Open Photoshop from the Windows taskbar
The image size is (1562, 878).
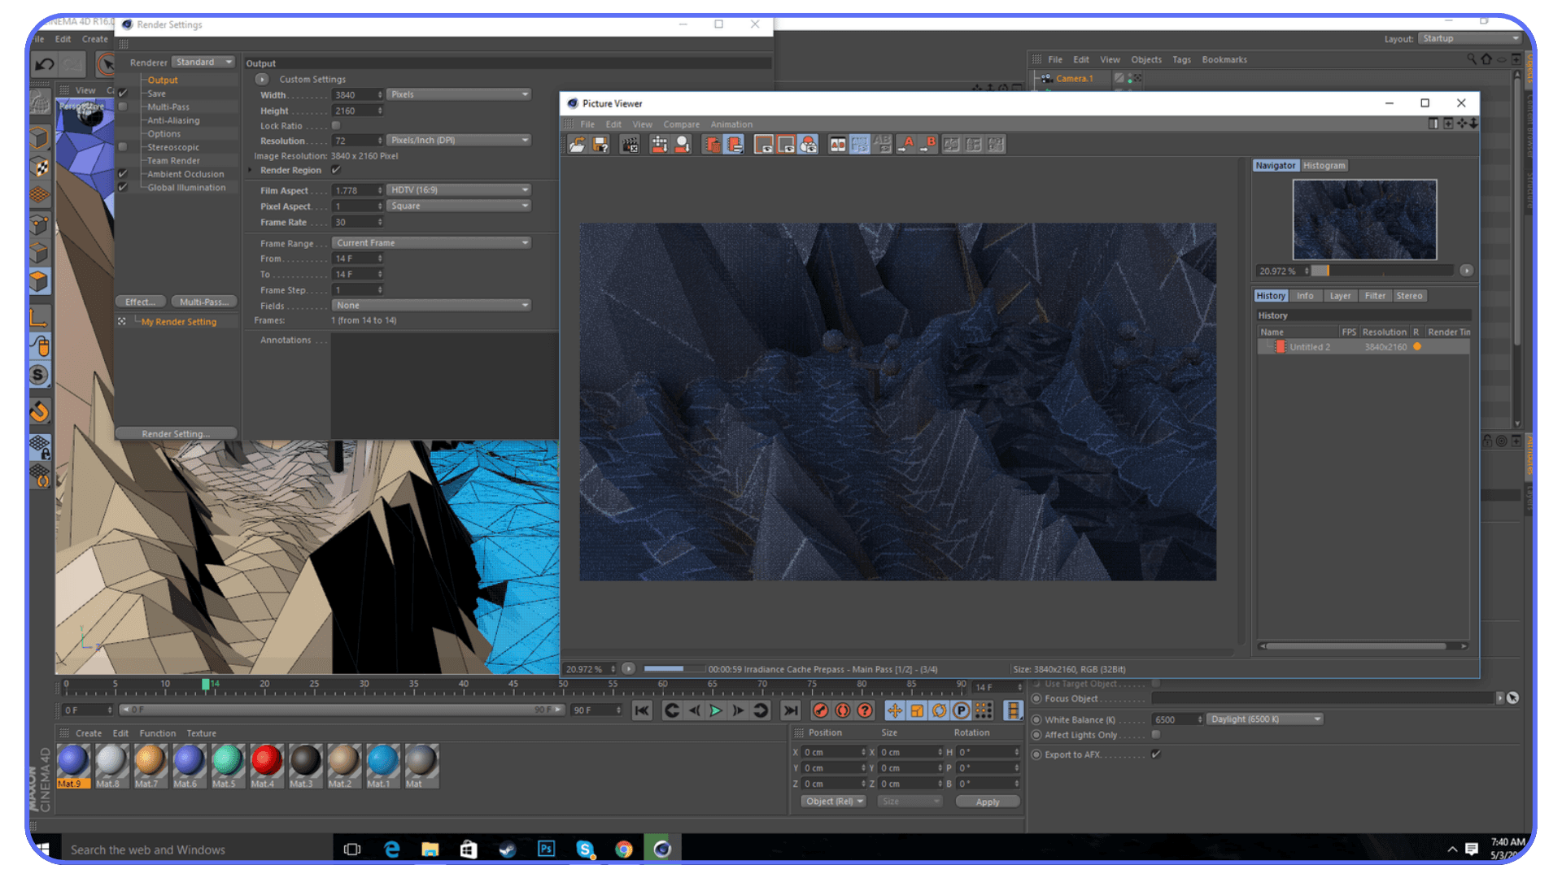pos(546,849)
